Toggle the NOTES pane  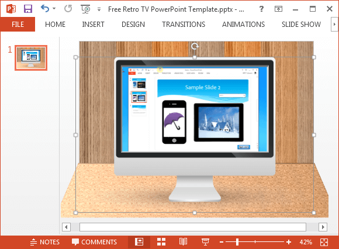pos(45,242)
